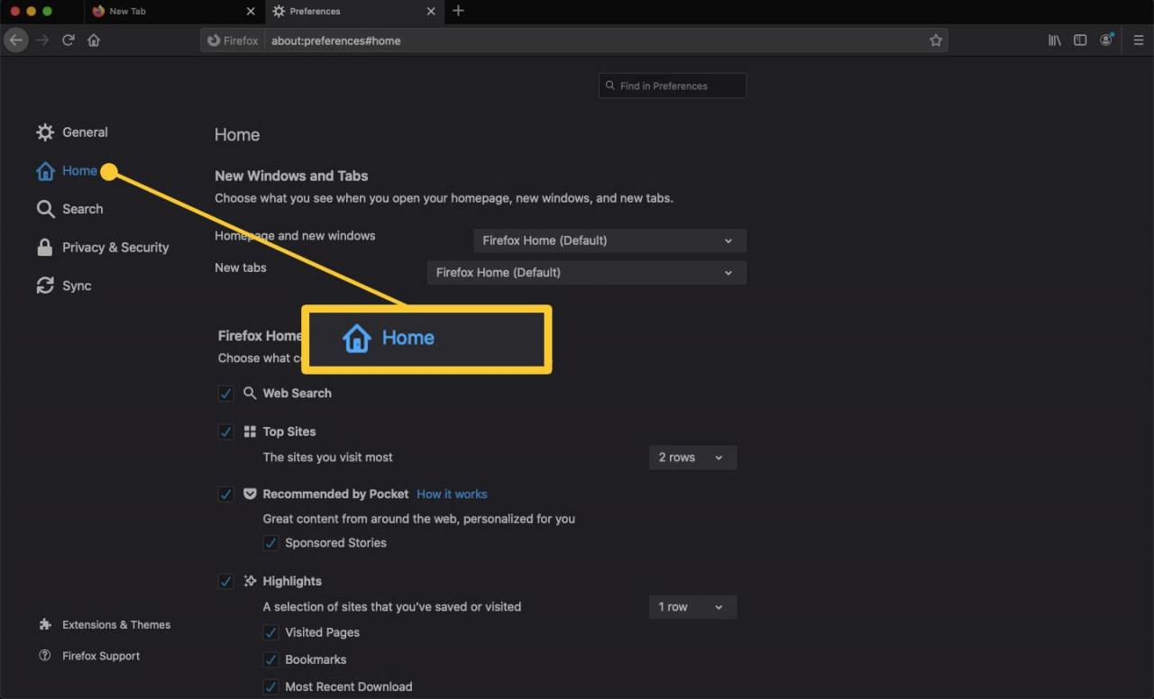Click the magnifier icon beside Web Search
Viewport: 1154px width, 699px height.
pos(250,393)
